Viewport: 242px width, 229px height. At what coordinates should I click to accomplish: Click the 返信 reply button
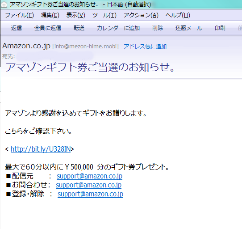point(17,28)
